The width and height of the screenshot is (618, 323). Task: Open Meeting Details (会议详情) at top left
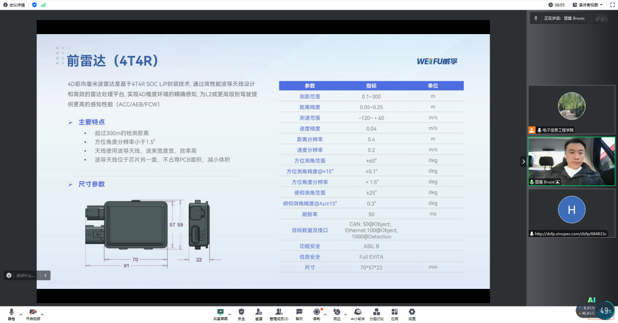coord(14,5)
